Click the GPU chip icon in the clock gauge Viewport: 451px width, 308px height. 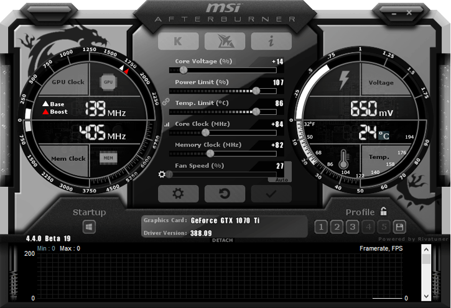(108, 82)
